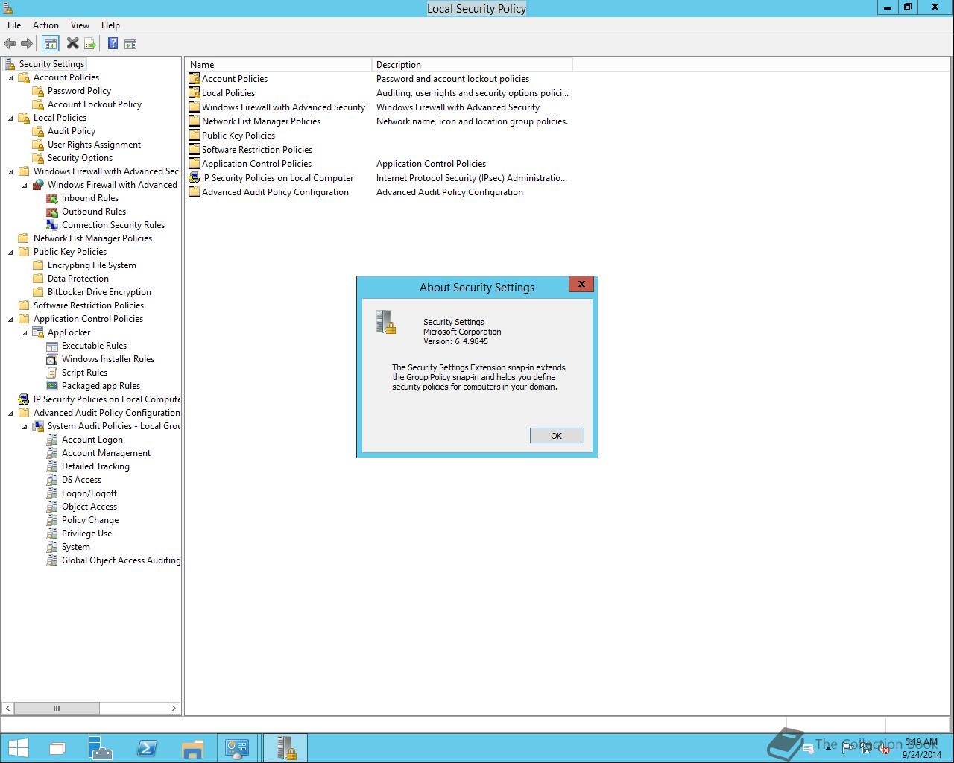Click tree scrollbar right arrow
954x763 pixels.
coord(174,708)
